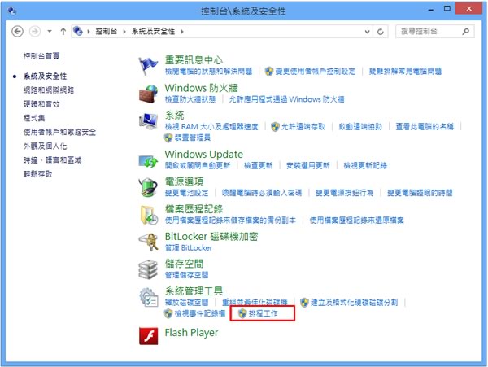Open the Windows 防火牆 brick wall icon
488x367 pixels.
pyautogui.click(x=148, y=94)
